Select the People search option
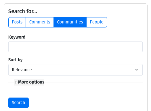Image resolution: width=151 pixels, height=111 pixels. pyautogui.click(x=97, y=22)
